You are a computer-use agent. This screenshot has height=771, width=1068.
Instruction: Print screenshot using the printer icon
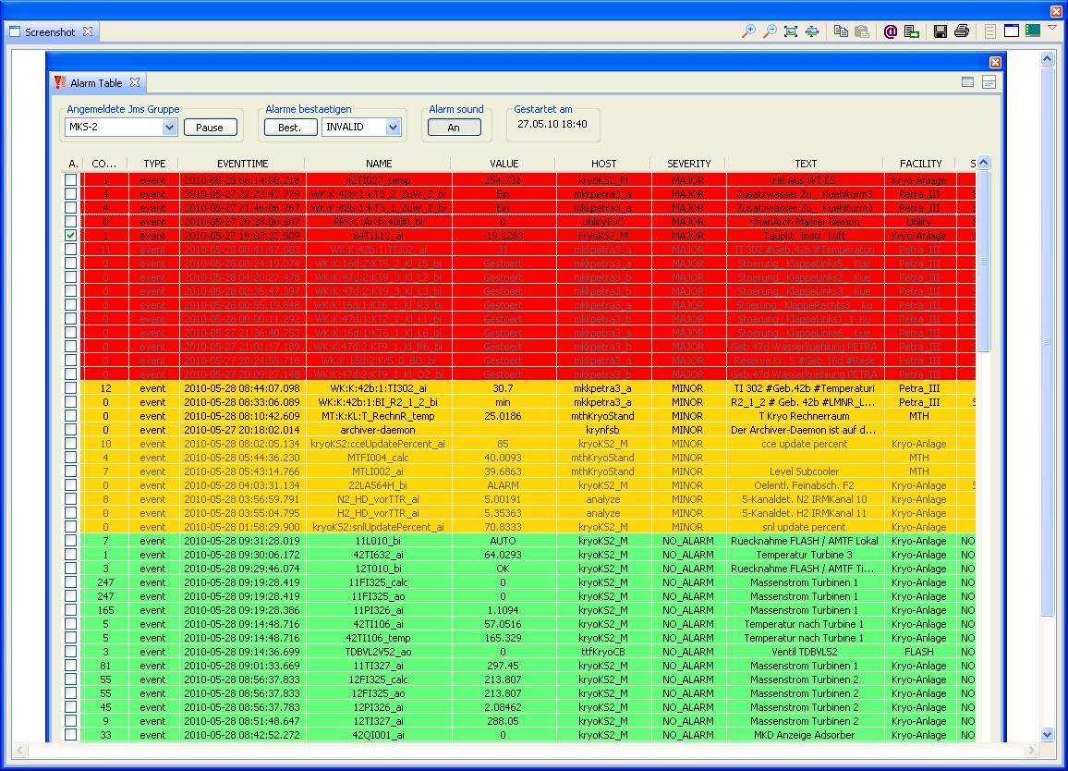(x=961, y=31)
